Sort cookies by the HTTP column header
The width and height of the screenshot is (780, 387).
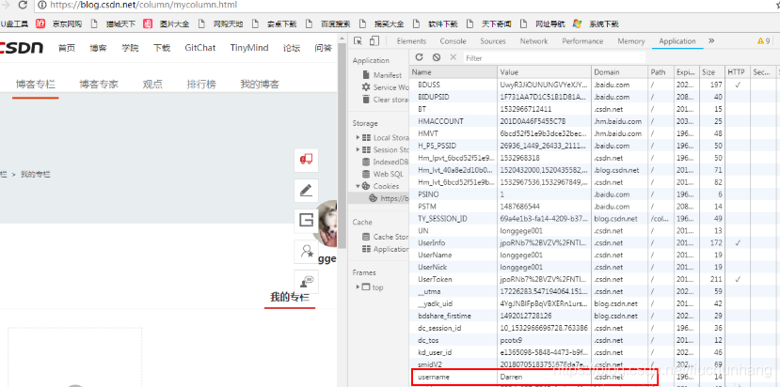(737, 72)
